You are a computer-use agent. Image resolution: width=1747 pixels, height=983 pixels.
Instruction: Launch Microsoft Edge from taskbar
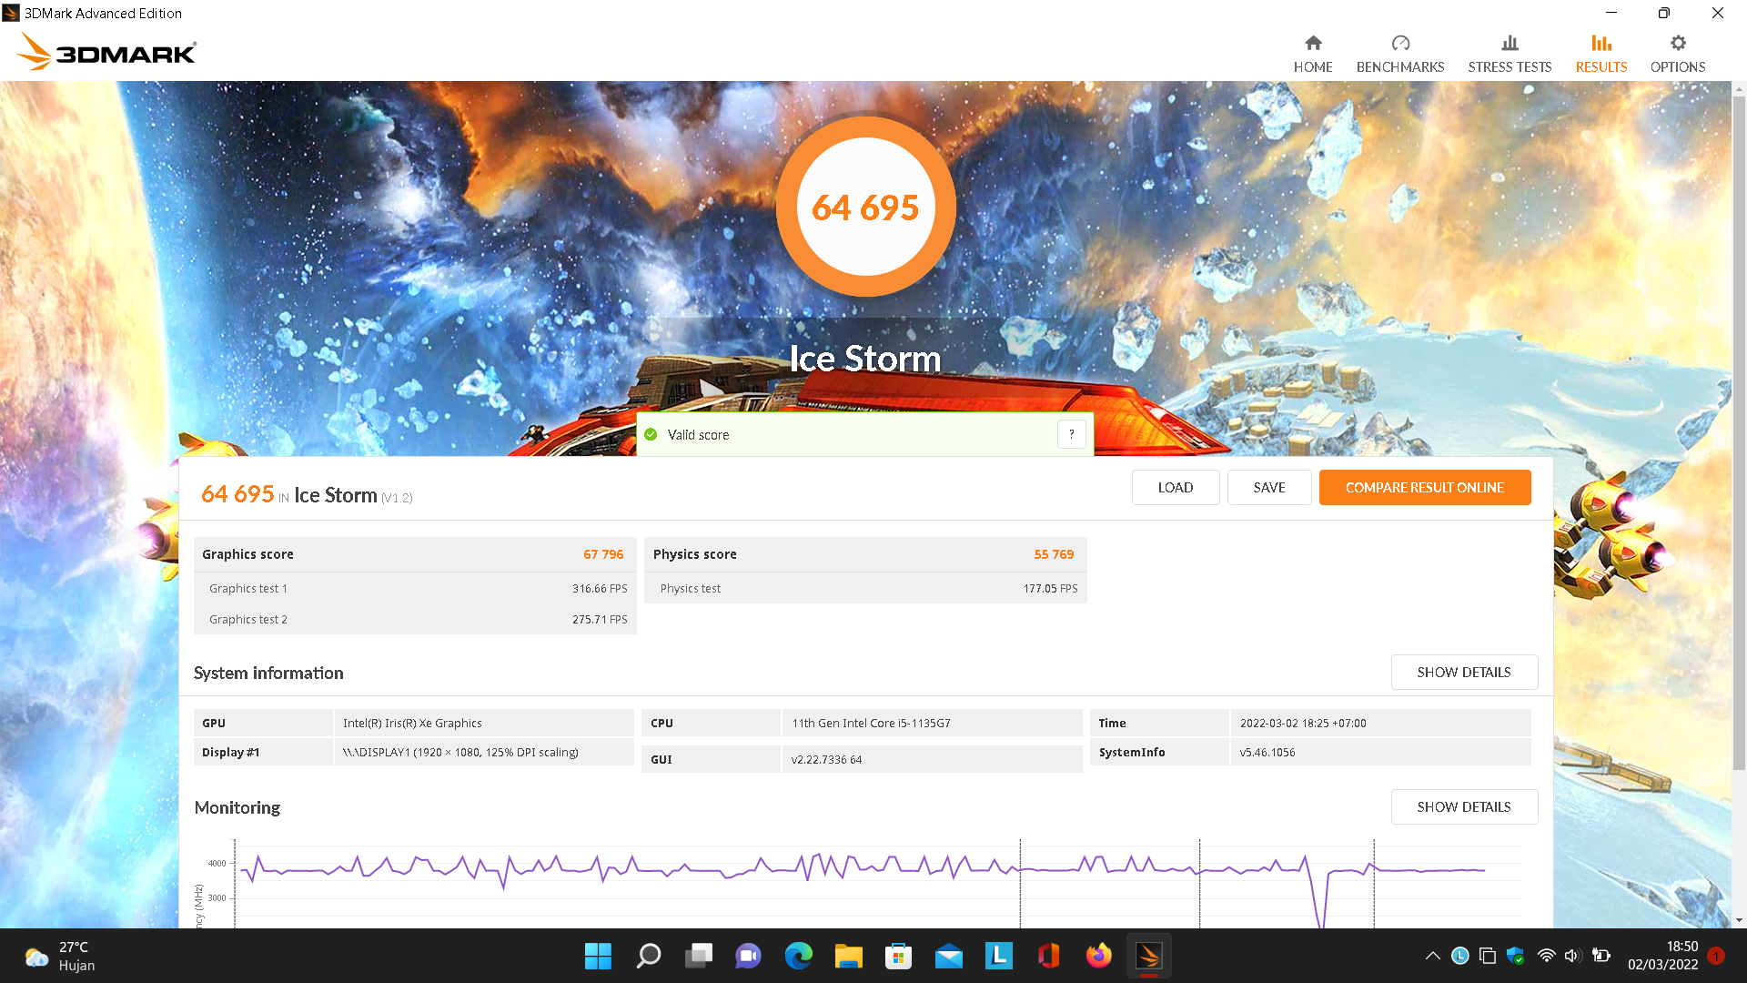[798, 956]
